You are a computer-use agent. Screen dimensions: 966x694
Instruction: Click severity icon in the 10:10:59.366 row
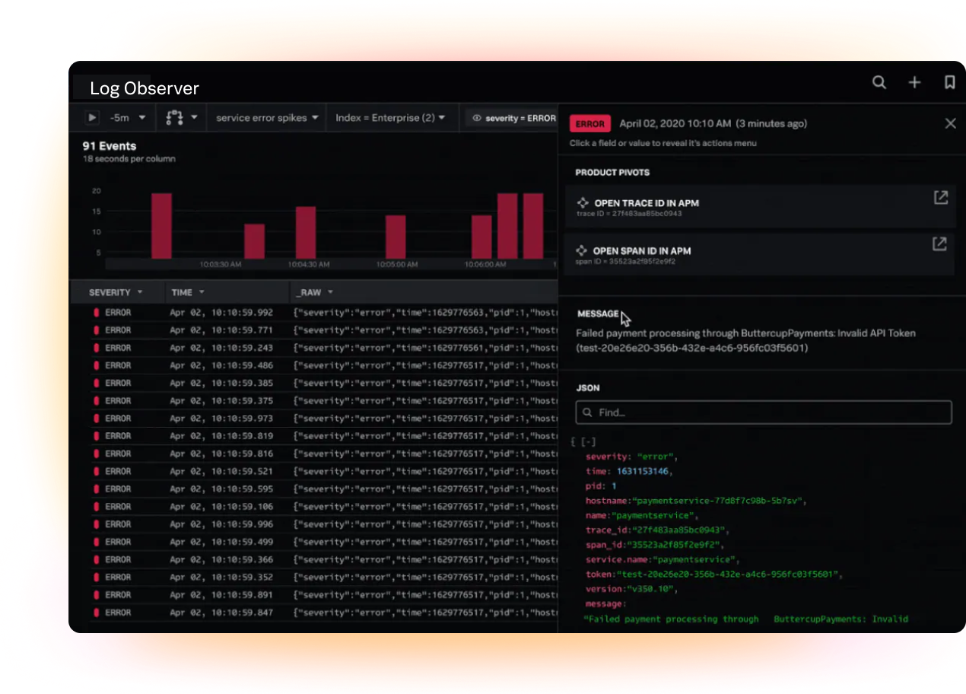pos(97,559)
